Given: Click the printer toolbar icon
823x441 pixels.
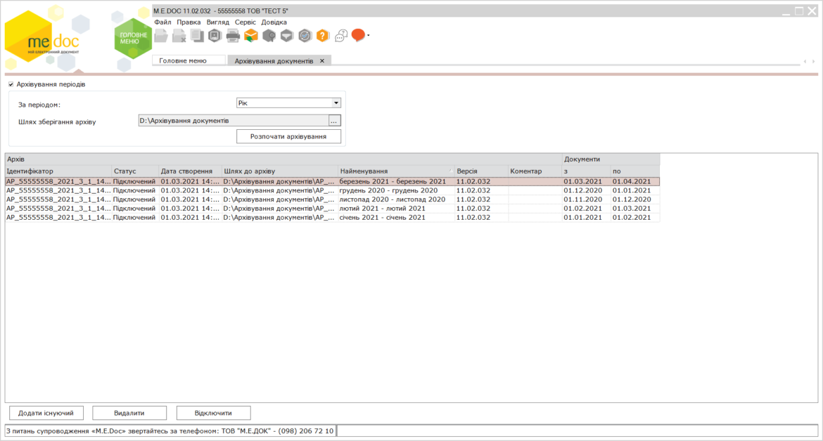Looking at the screenshot, I should point(233,36).
